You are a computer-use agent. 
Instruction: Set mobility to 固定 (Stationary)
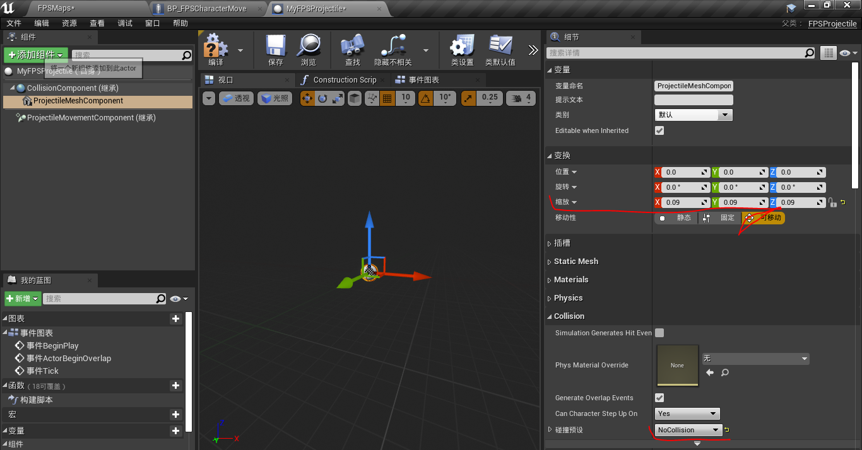[720, 217]
